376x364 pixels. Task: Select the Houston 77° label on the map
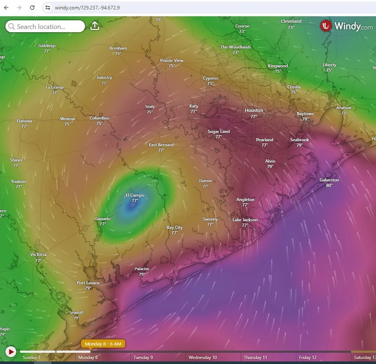pyautogui.click(x=254, y=113)
